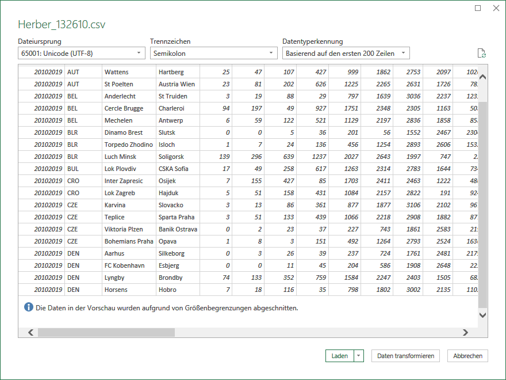
Task: Select the Mechelen cell
Action: point(129,120)
